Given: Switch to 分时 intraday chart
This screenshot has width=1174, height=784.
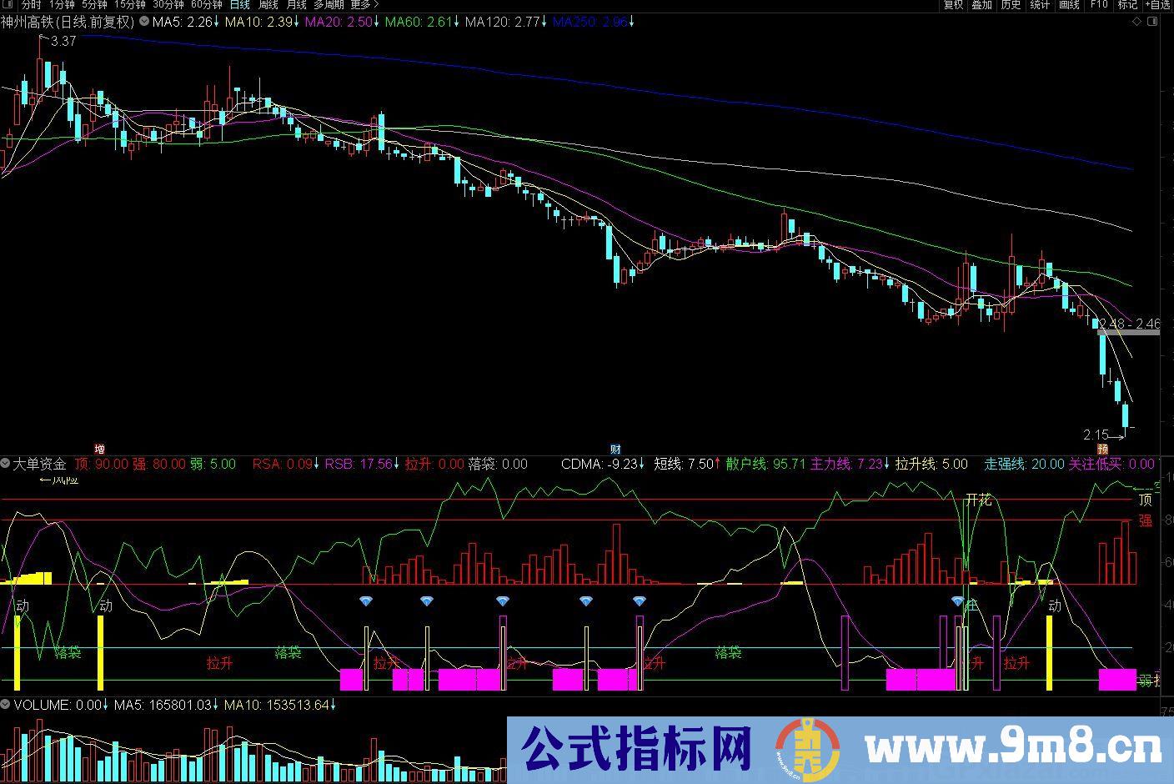Looking at the screenshot, I should (31, 5).
